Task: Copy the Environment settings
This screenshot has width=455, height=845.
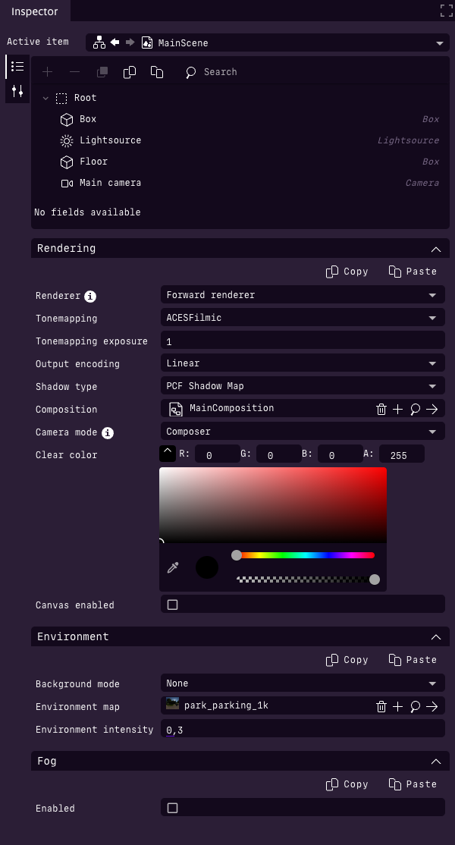Action: tap(347, 659)
